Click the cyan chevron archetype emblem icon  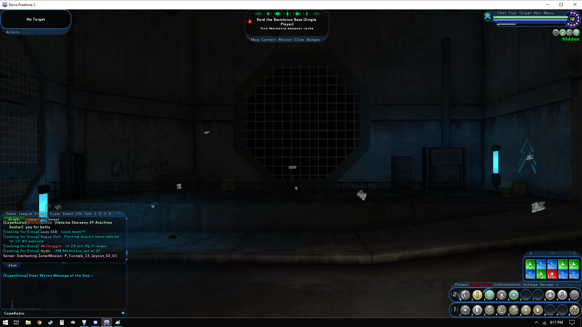coord(487,17)
